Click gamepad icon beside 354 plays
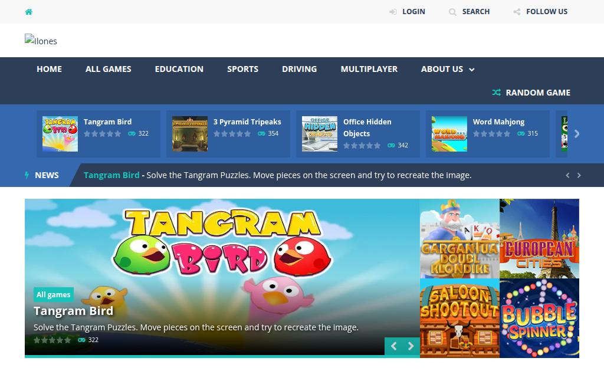 point(261,134)
